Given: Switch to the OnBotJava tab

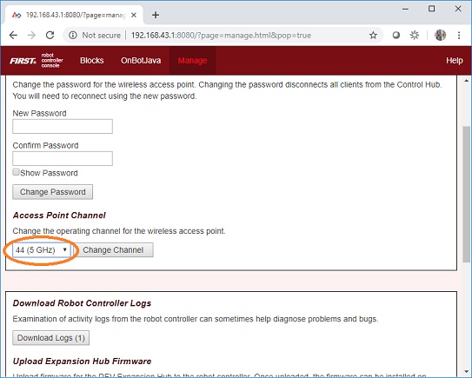Looking at the screenshot, I should coord(141,61).
